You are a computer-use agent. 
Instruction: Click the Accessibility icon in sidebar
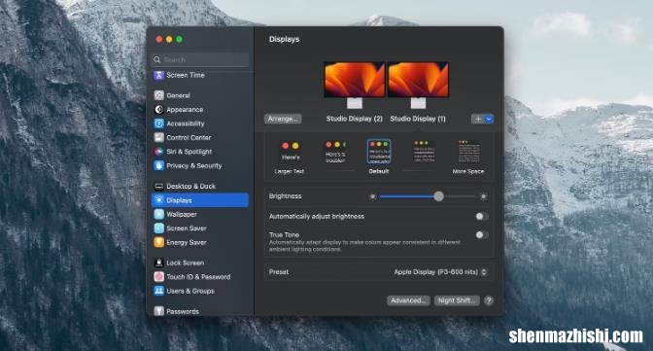(x=158, y=123)
